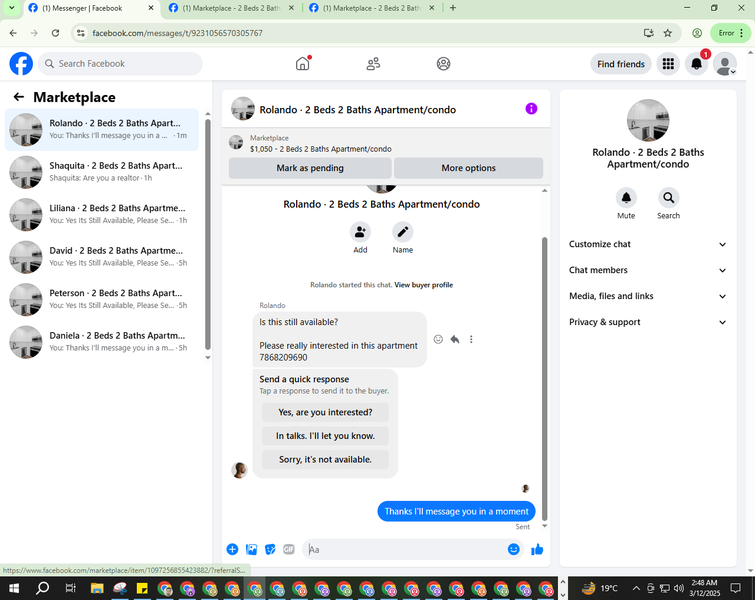This screenshot has width=755, height=600.
Task: Open the Shaquita conversation in list
Action: (102, 172)
